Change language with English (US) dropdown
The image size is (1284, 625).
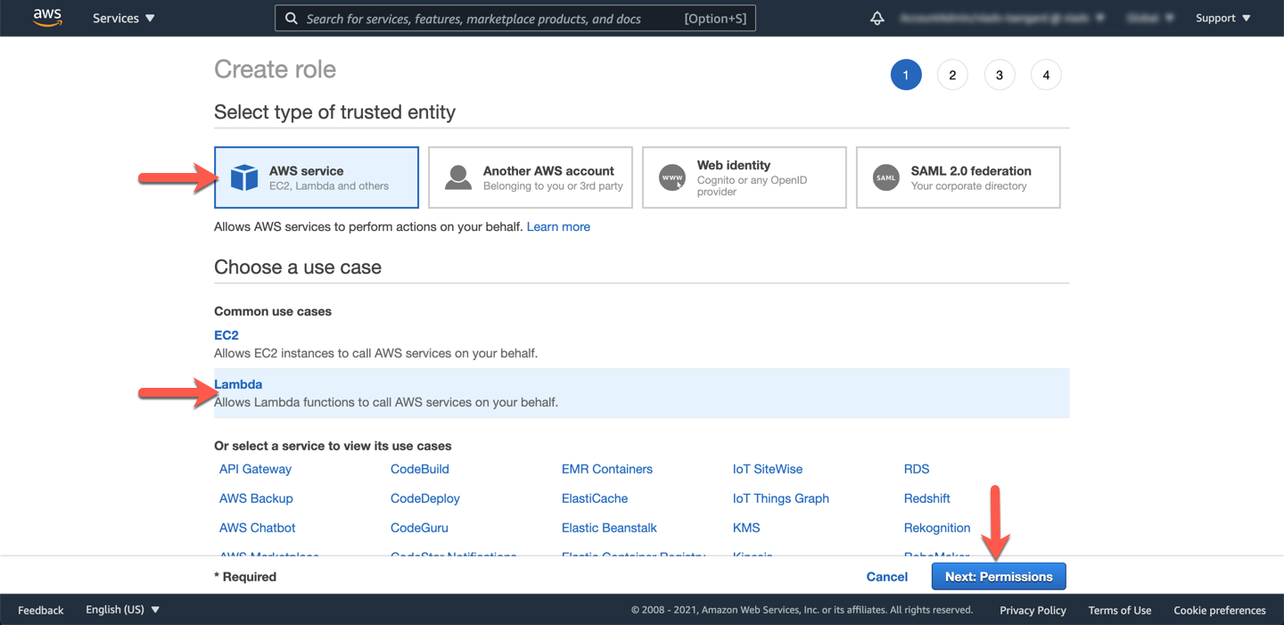[x=122, y=610]
